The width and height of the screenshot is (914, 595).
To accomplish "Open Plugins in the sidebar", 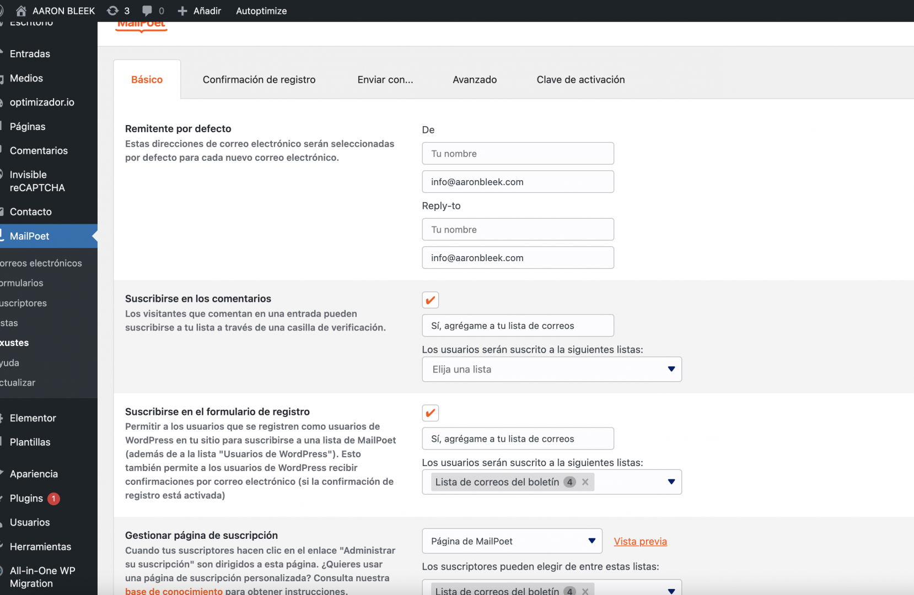I will (x=26, y=498).
